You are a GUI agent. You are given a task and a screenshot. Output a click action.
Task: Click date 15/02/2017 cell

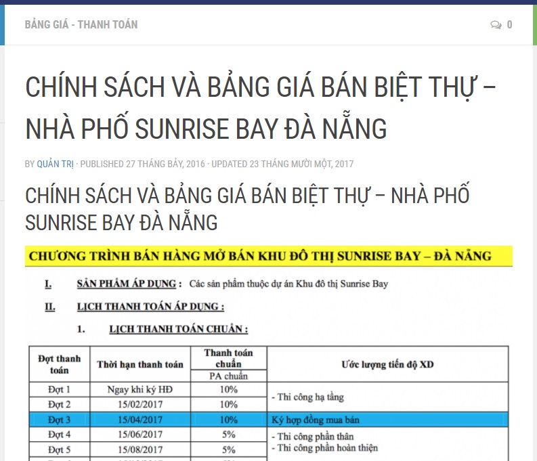(140, 405)
